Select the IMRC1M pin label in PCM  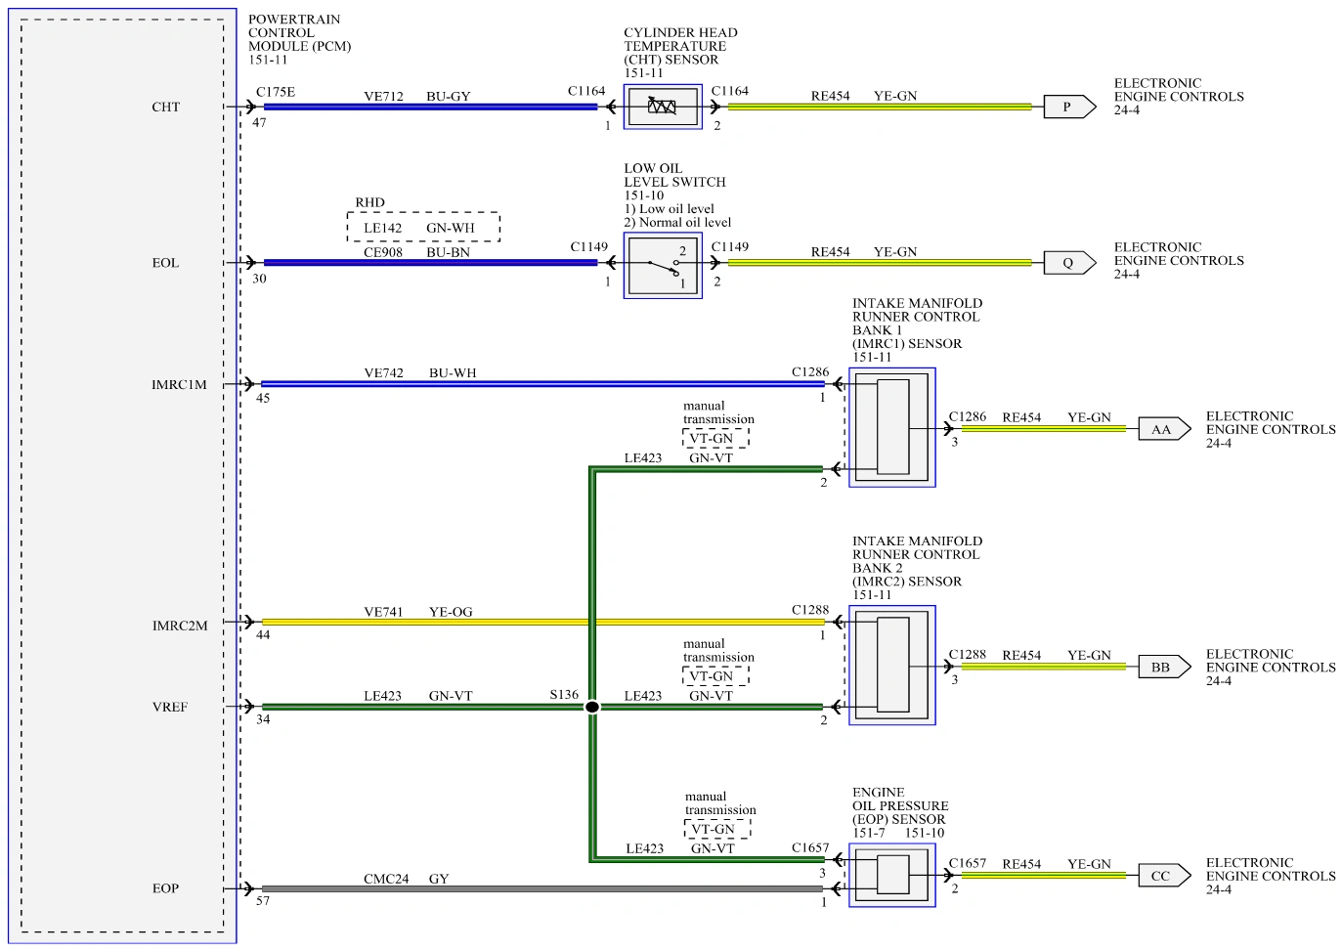(x=180, y=385)
